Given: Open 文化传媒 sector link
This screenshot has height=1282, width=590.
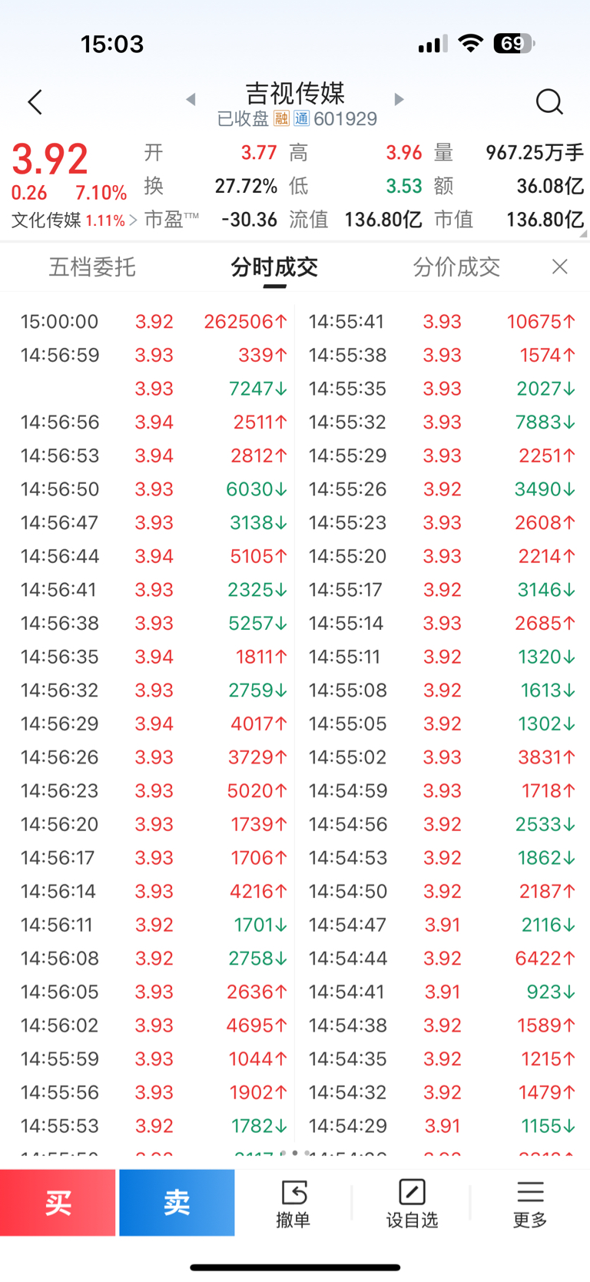Looking at the screenshot, I should tap(46, 220).
